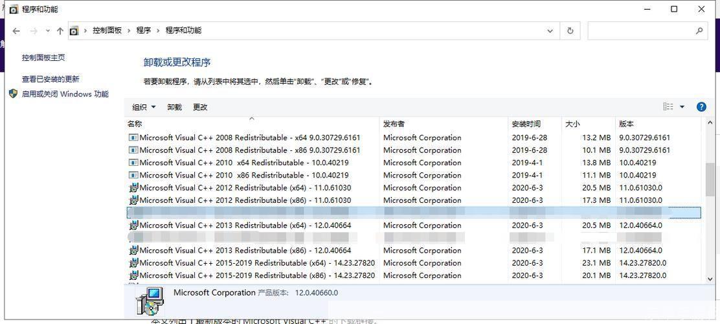Open 启用或关闭 Windows 功能 link
720x324 pixels.
[x=65, y=94]
